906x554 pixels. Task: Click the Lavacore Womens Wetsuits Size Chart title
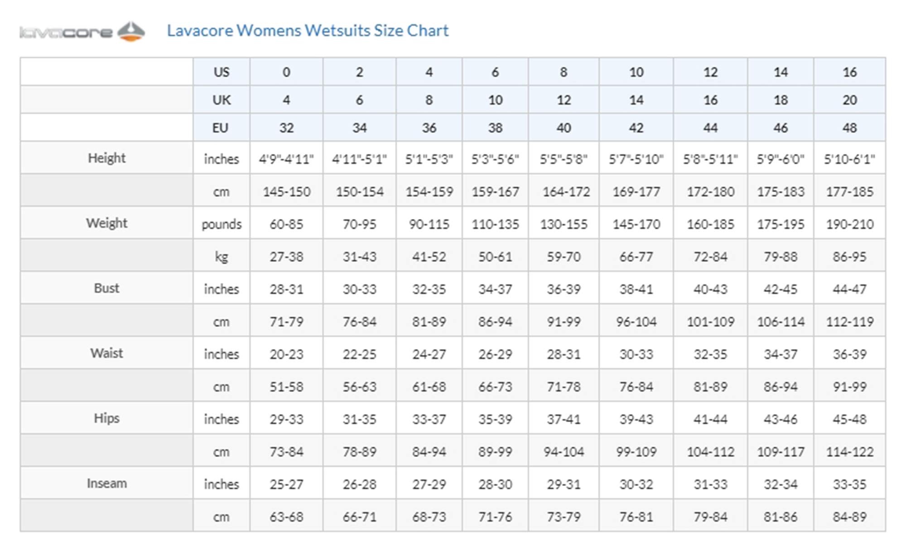coord(308,30)
